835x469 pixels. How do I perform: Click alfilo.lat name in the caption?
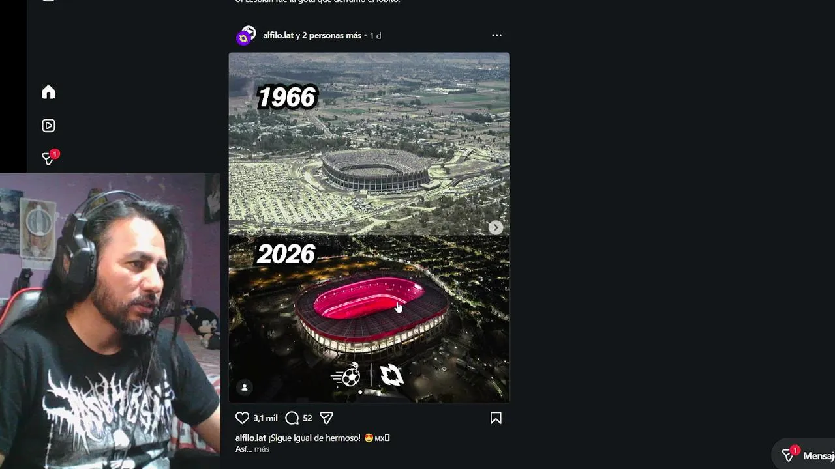(x=250, y=438)
